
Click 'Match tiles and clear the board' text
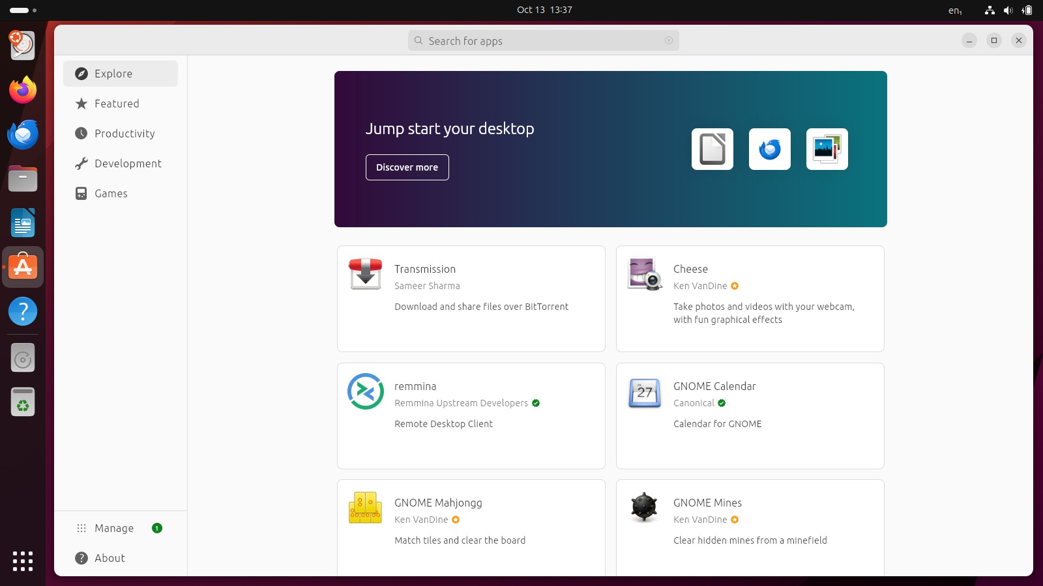tap(460, 540)
